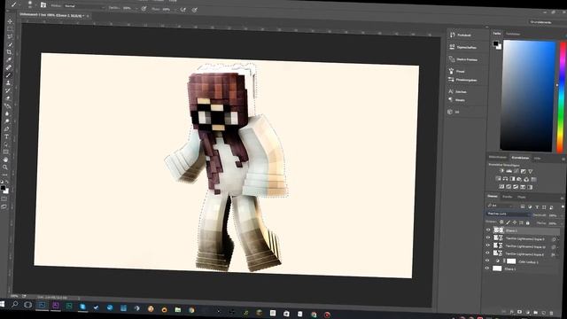Hide the Lightroom2 Kopie 10 layer
Screen dimensions: 567x319
(x=487, y=245)
